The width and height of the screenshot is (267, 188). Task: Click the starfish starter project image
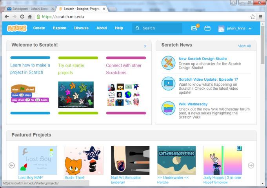pyautogui.click(x=76, y=95)
